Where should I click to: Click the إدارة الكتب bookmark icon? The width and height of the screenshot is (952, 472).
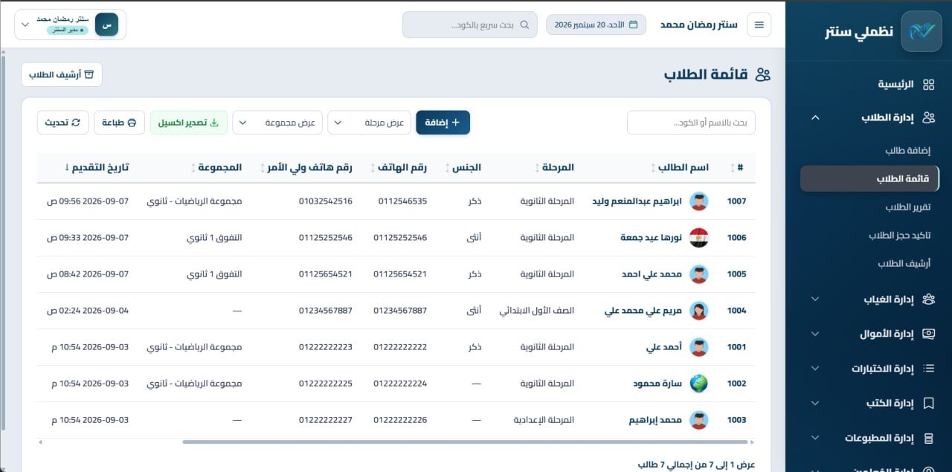928,404
